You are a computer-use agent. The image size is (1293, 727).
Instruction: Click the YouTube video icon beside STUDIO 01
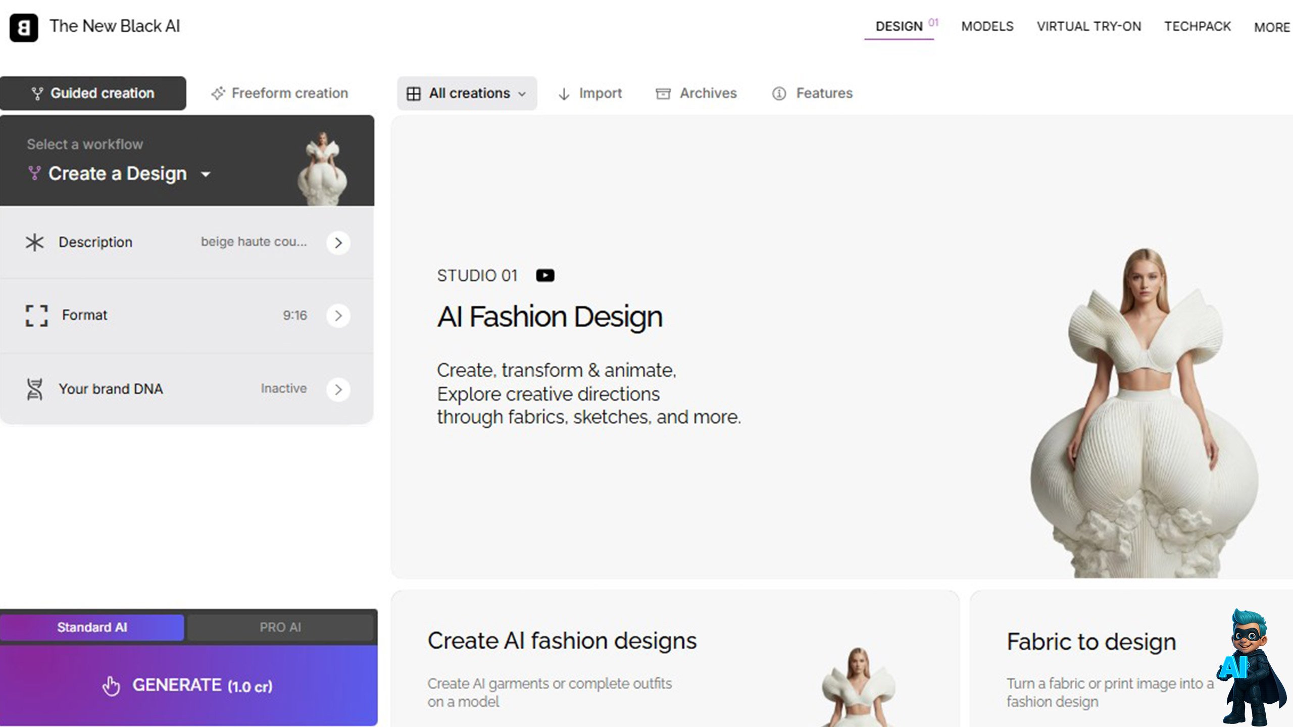pos(545,276)
